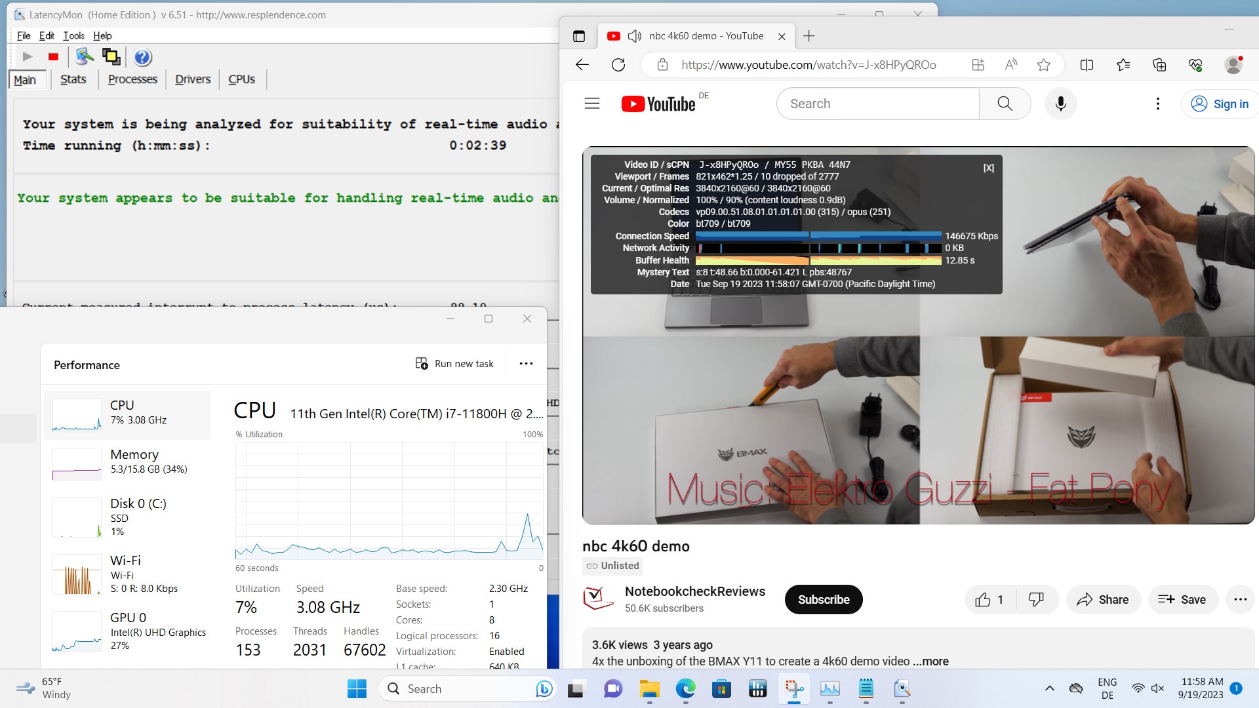
Task: Save video to playlist
Action: (1183, 599)
